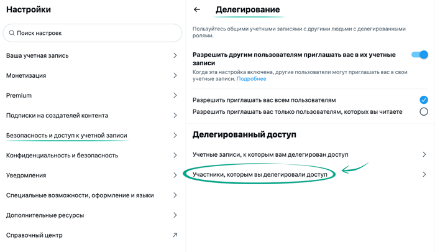Viewport: 435px width, 252px height.
Task: Open Специальные возможности, оформление и языки
Action: pyautogui.click(x=80, y=195)
